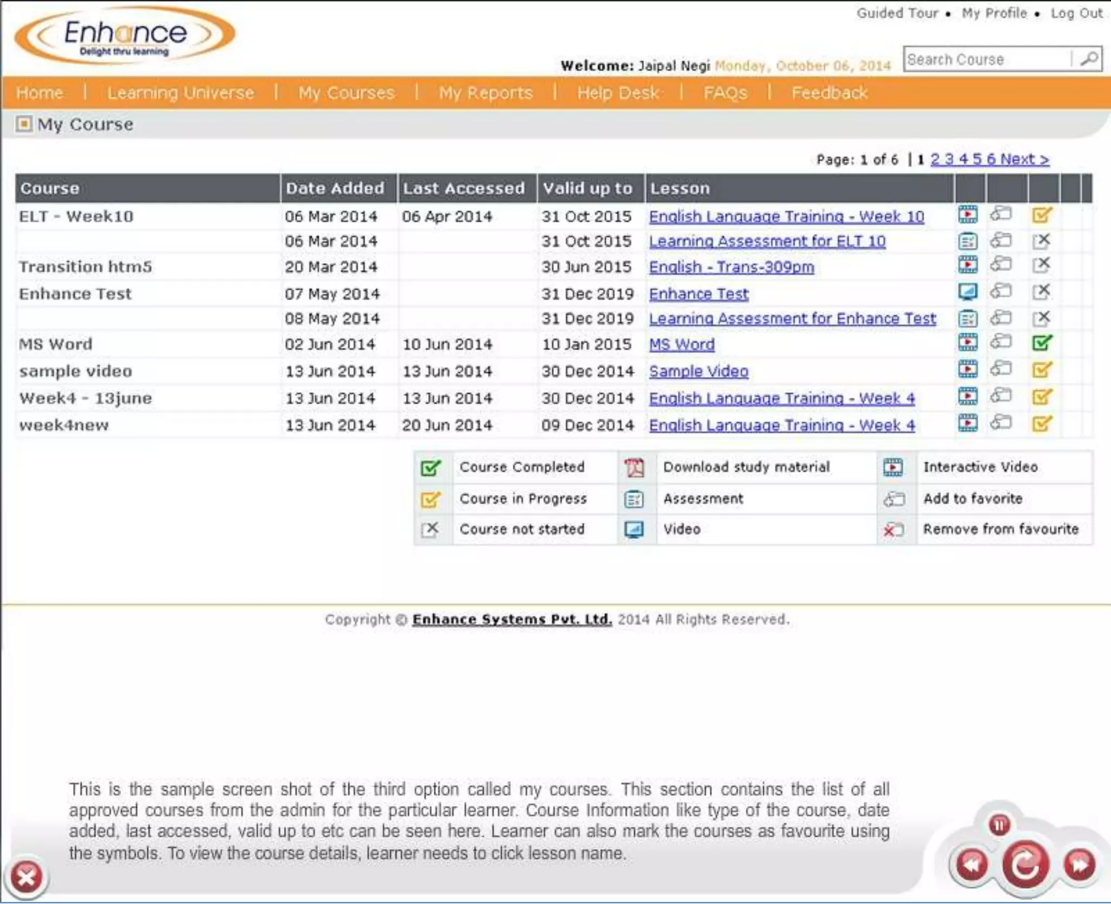Click not-started status icon for Transition htm5
Viewport: 1111px width, 904px height.
(x=1042, y=265)
